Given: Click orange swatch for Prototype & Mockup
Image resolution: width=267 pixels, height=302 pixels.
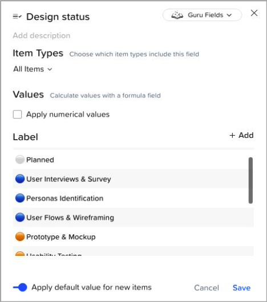Looking at the screenshot, I should (20, 236).
